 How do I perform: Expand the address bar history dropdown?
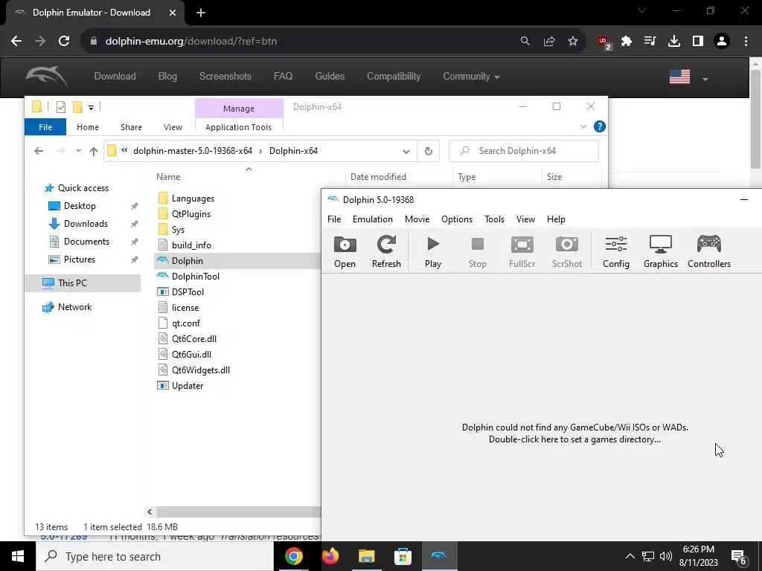406,151
